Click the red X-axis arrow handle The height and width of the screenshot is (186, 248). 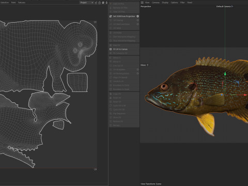pyautogui.click(x=245, y=95)
